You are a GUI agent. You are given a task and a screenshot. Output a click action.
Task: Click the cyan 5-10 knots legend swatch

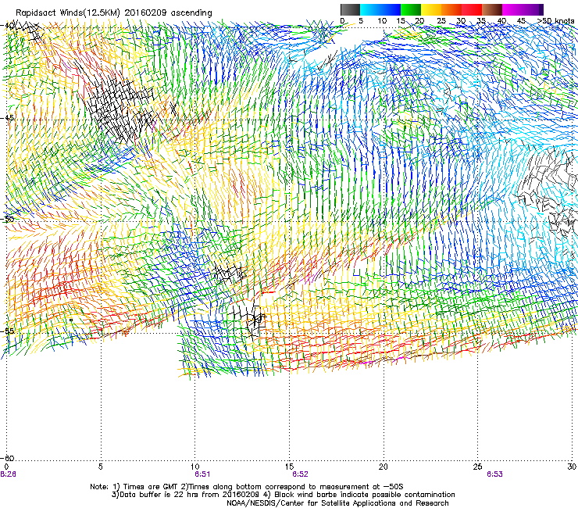click(x=370, y=9)
